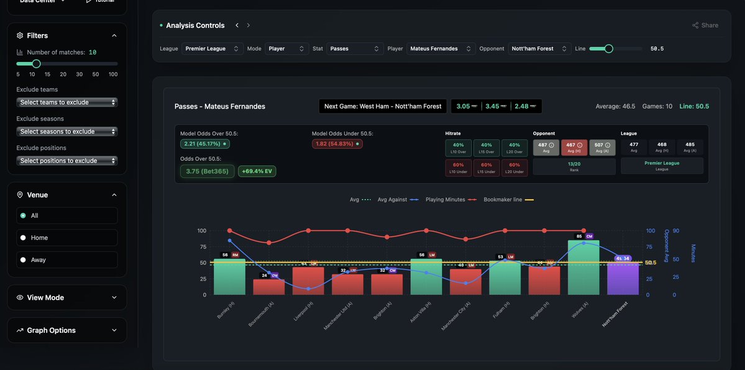Click the Burnley (H) bar showing 56
The width and height of the screenshot is (745, 370).
pyautogui.click(x=229, y=277)
